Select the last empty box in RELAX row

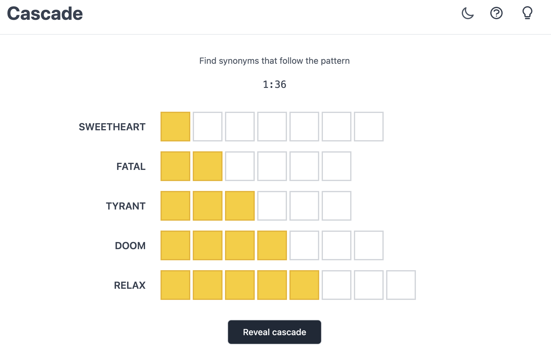click(401, 285)
